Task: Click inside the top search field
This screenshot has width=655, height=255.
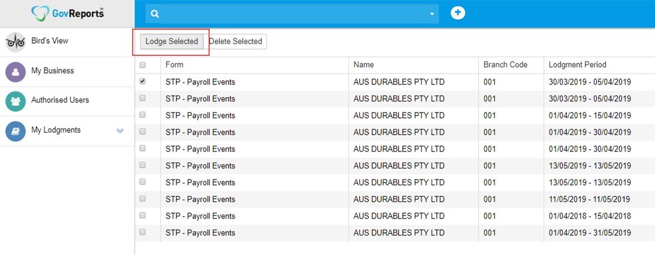Action: coord(293,14)
